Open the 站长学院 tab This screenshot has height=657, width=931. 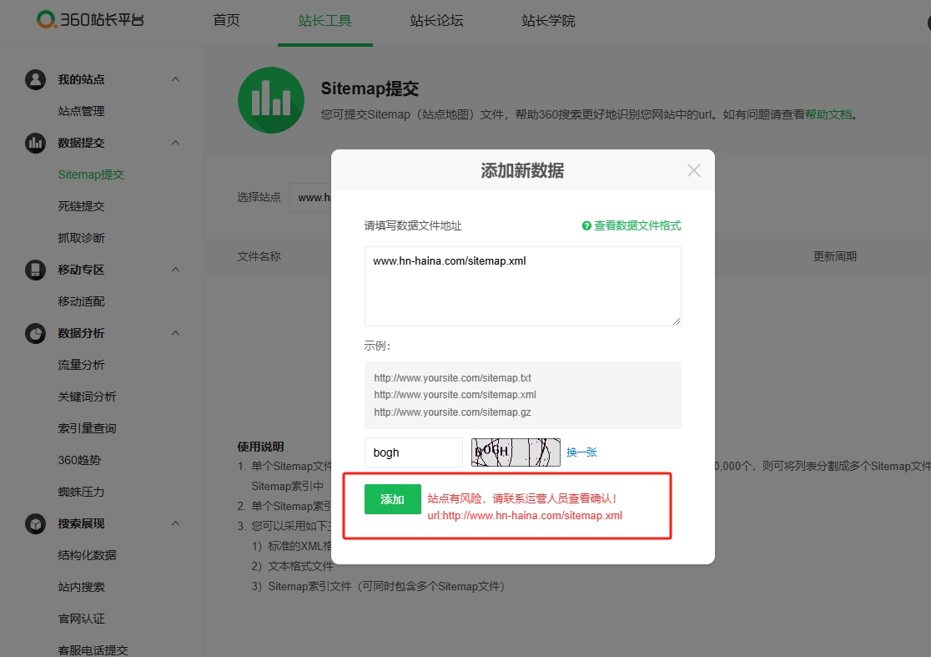click(548, 21)
